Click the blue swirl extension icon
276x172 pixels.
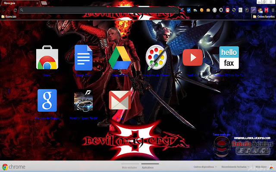[182, 10]
